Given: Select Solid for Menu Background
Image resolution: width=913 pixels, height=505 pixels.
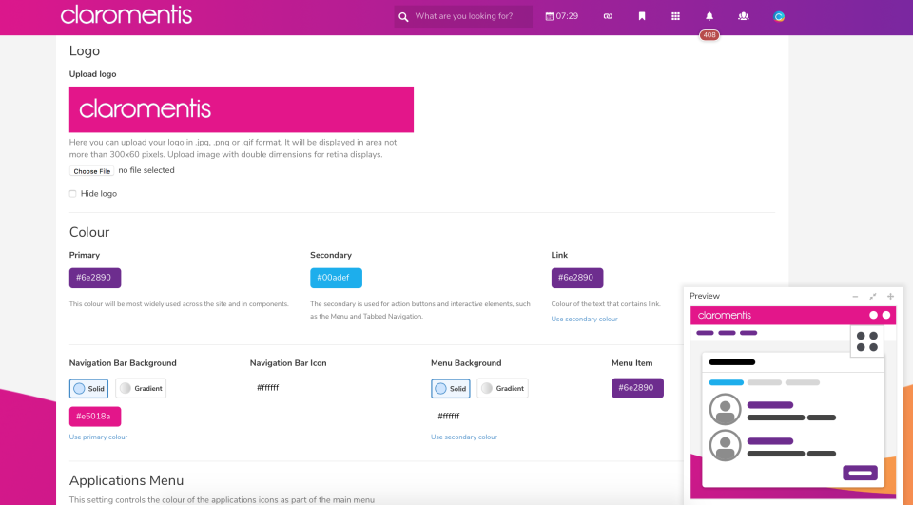Looking at the screenshot, I should 450,389.
